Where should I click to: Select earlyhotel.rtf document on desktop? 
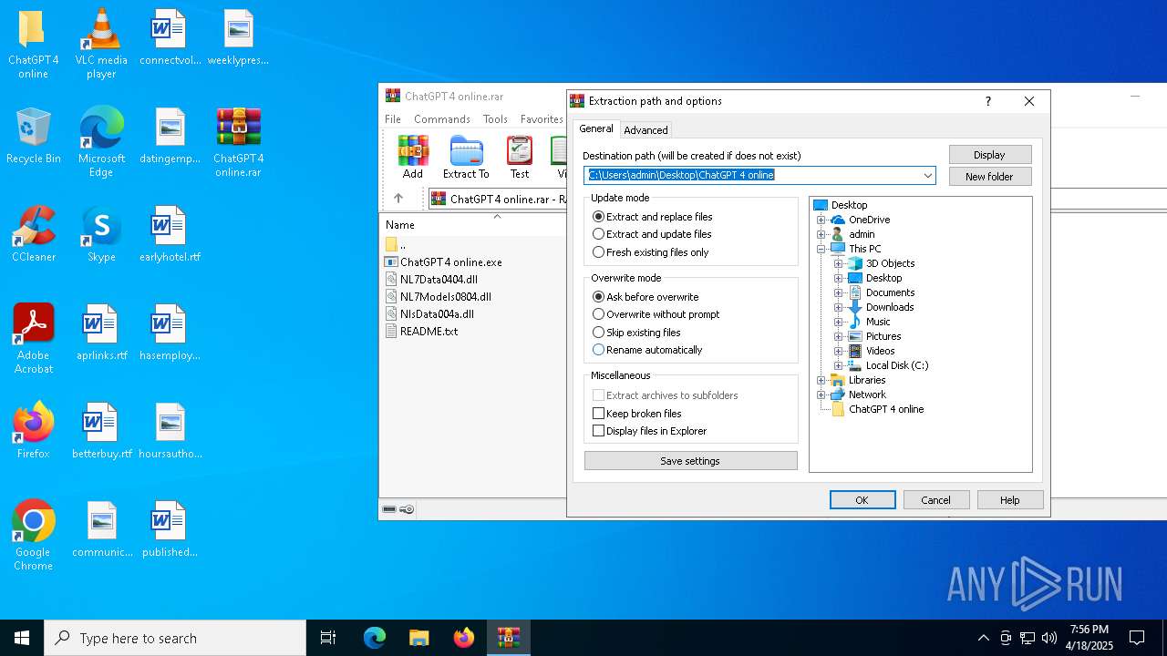[170, 233]
